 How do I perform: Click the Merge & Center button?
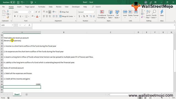point(66,16)
